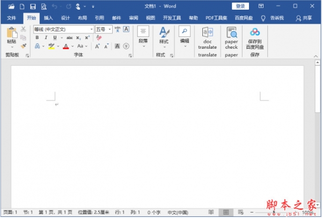Image resolution: width=322 pixels, height=219 pixels.
Task: Open print preview icon in title bar
Action: tap(43, 6)
